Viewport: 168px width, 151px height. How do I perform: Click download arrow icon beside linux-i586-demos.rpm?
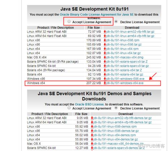click(92, 126)
